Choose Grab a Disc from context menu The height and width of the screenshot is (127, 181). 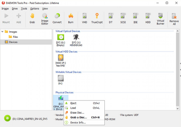[x=84, y=117]
